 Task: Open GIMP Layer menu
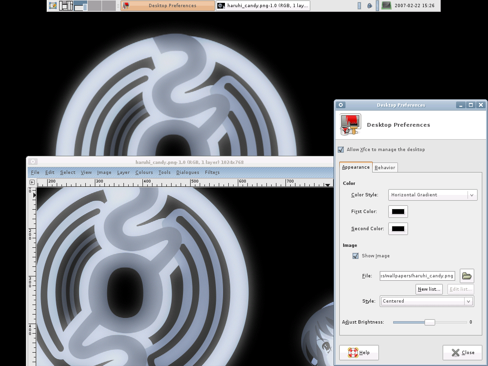click(x=123, y=173)
